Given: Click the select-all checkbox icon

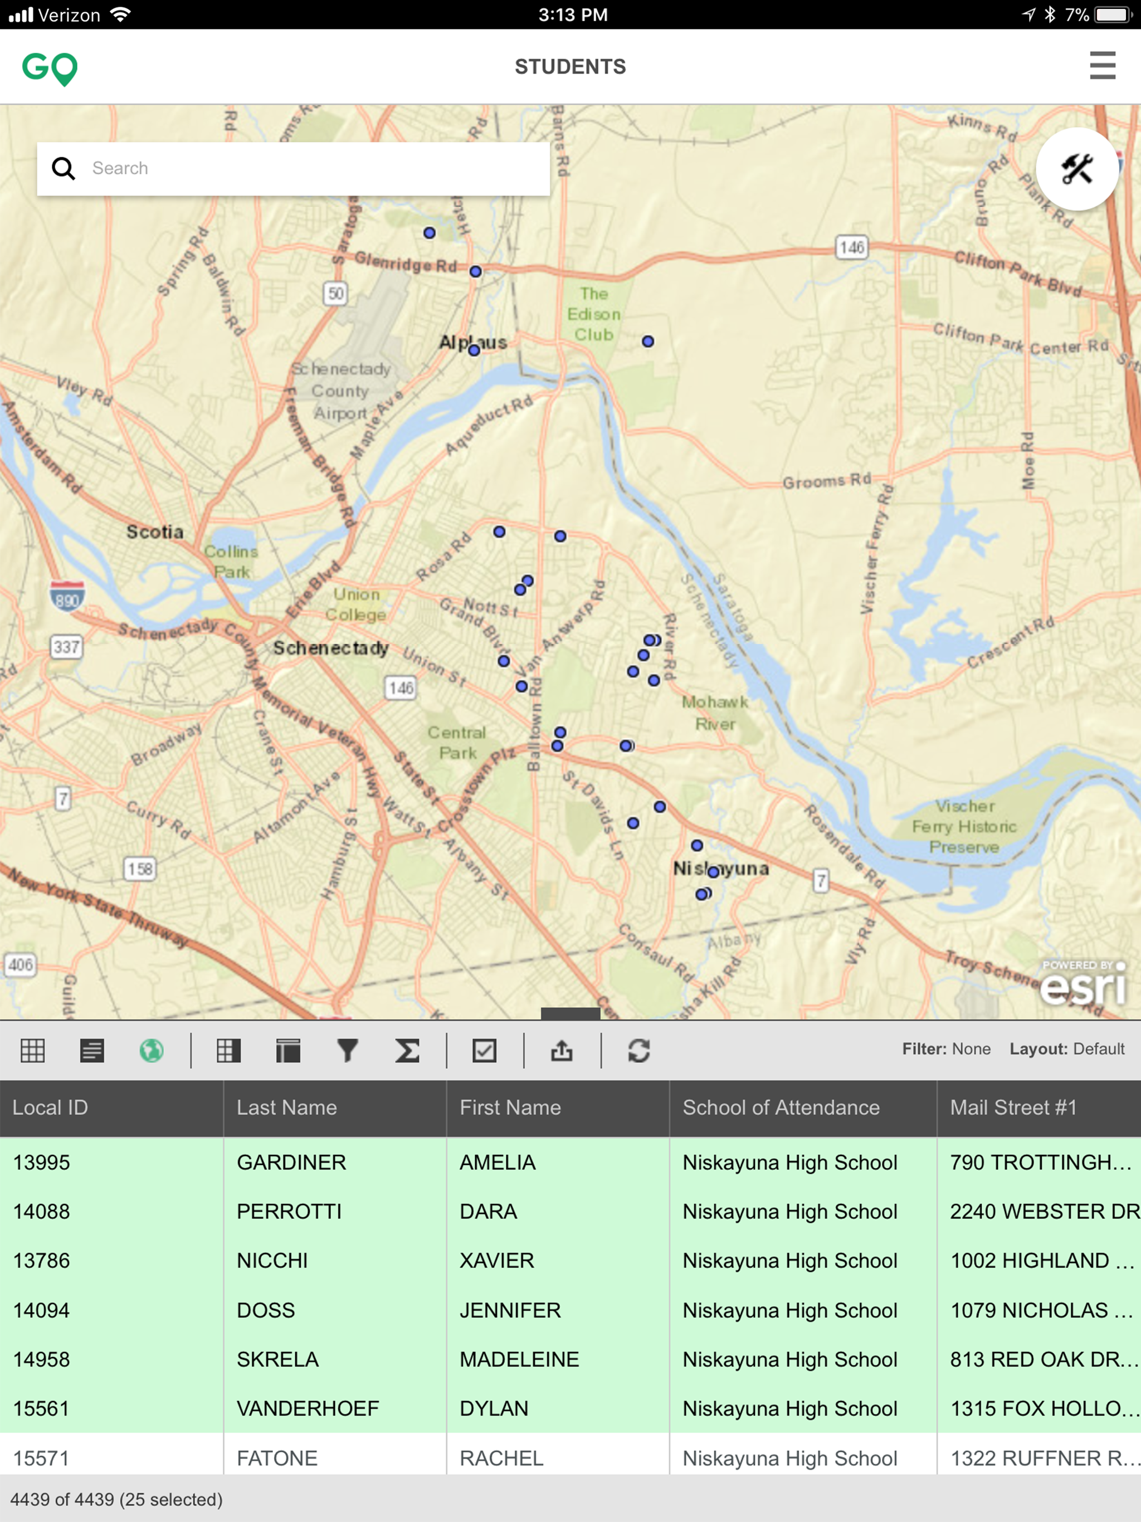Looking at the screenshot, I should point(485,1050).
